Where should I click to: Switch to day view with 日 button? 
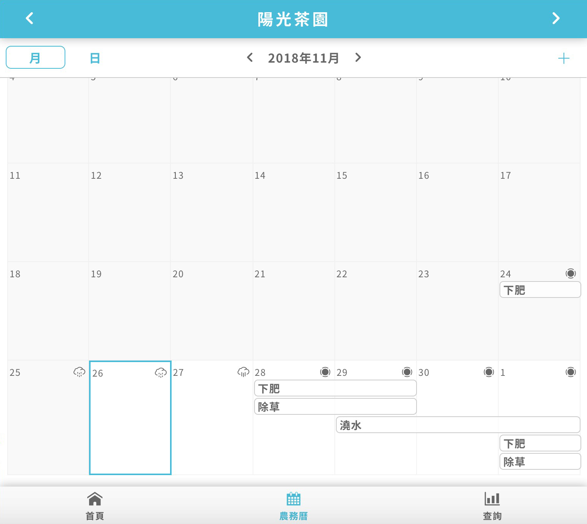coord(95,58)
